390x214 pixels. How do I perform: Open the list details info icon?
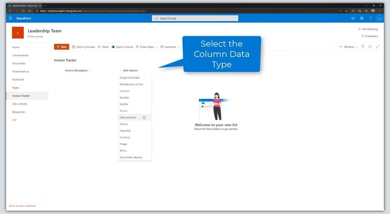[x=370, y=47]
